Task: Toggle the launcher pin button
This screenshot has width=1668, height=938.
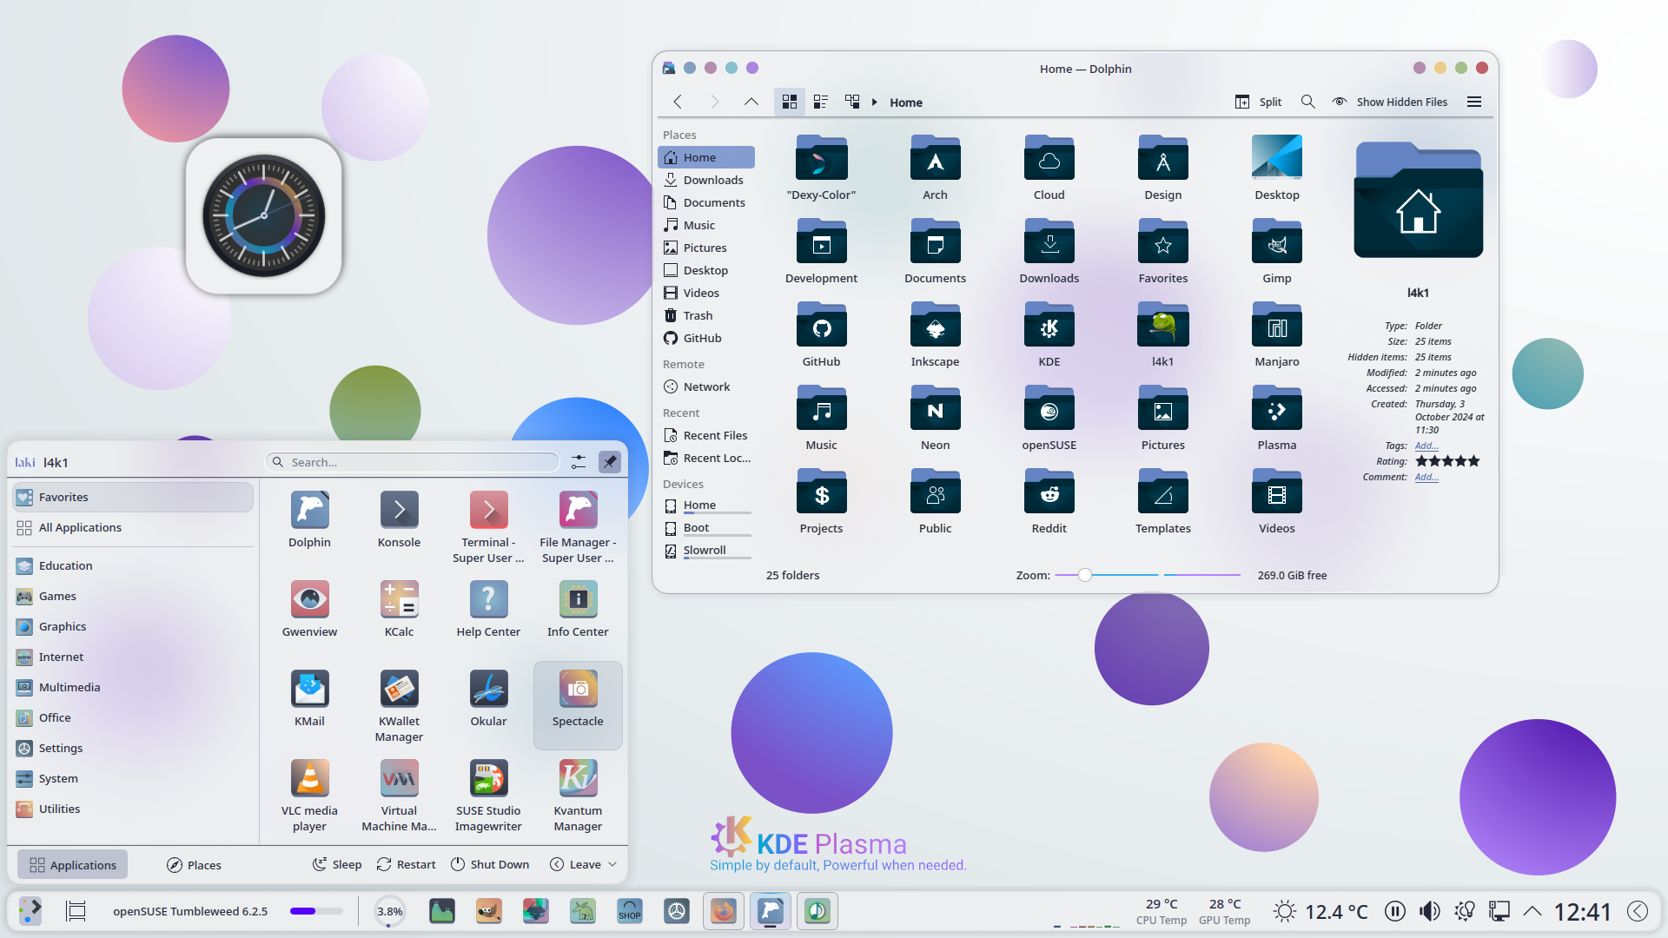Action: (610, 462)
